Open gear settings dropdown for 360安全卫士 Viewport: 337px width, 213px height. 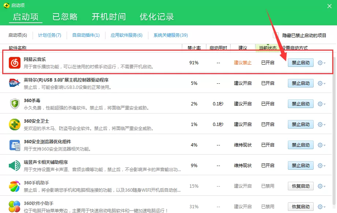click(x=322, y=124)
